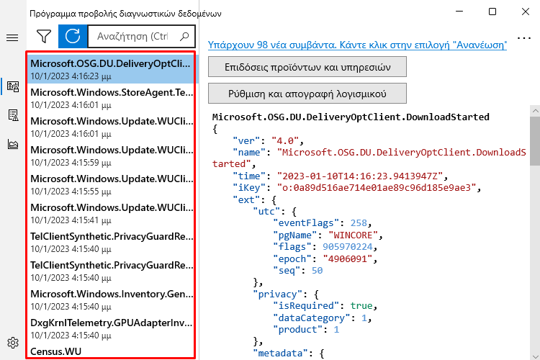Viewport: 540px width, 360px height.
Task: Open the data statistics chart sidebar icon
Action: click(x=13, y=144)
